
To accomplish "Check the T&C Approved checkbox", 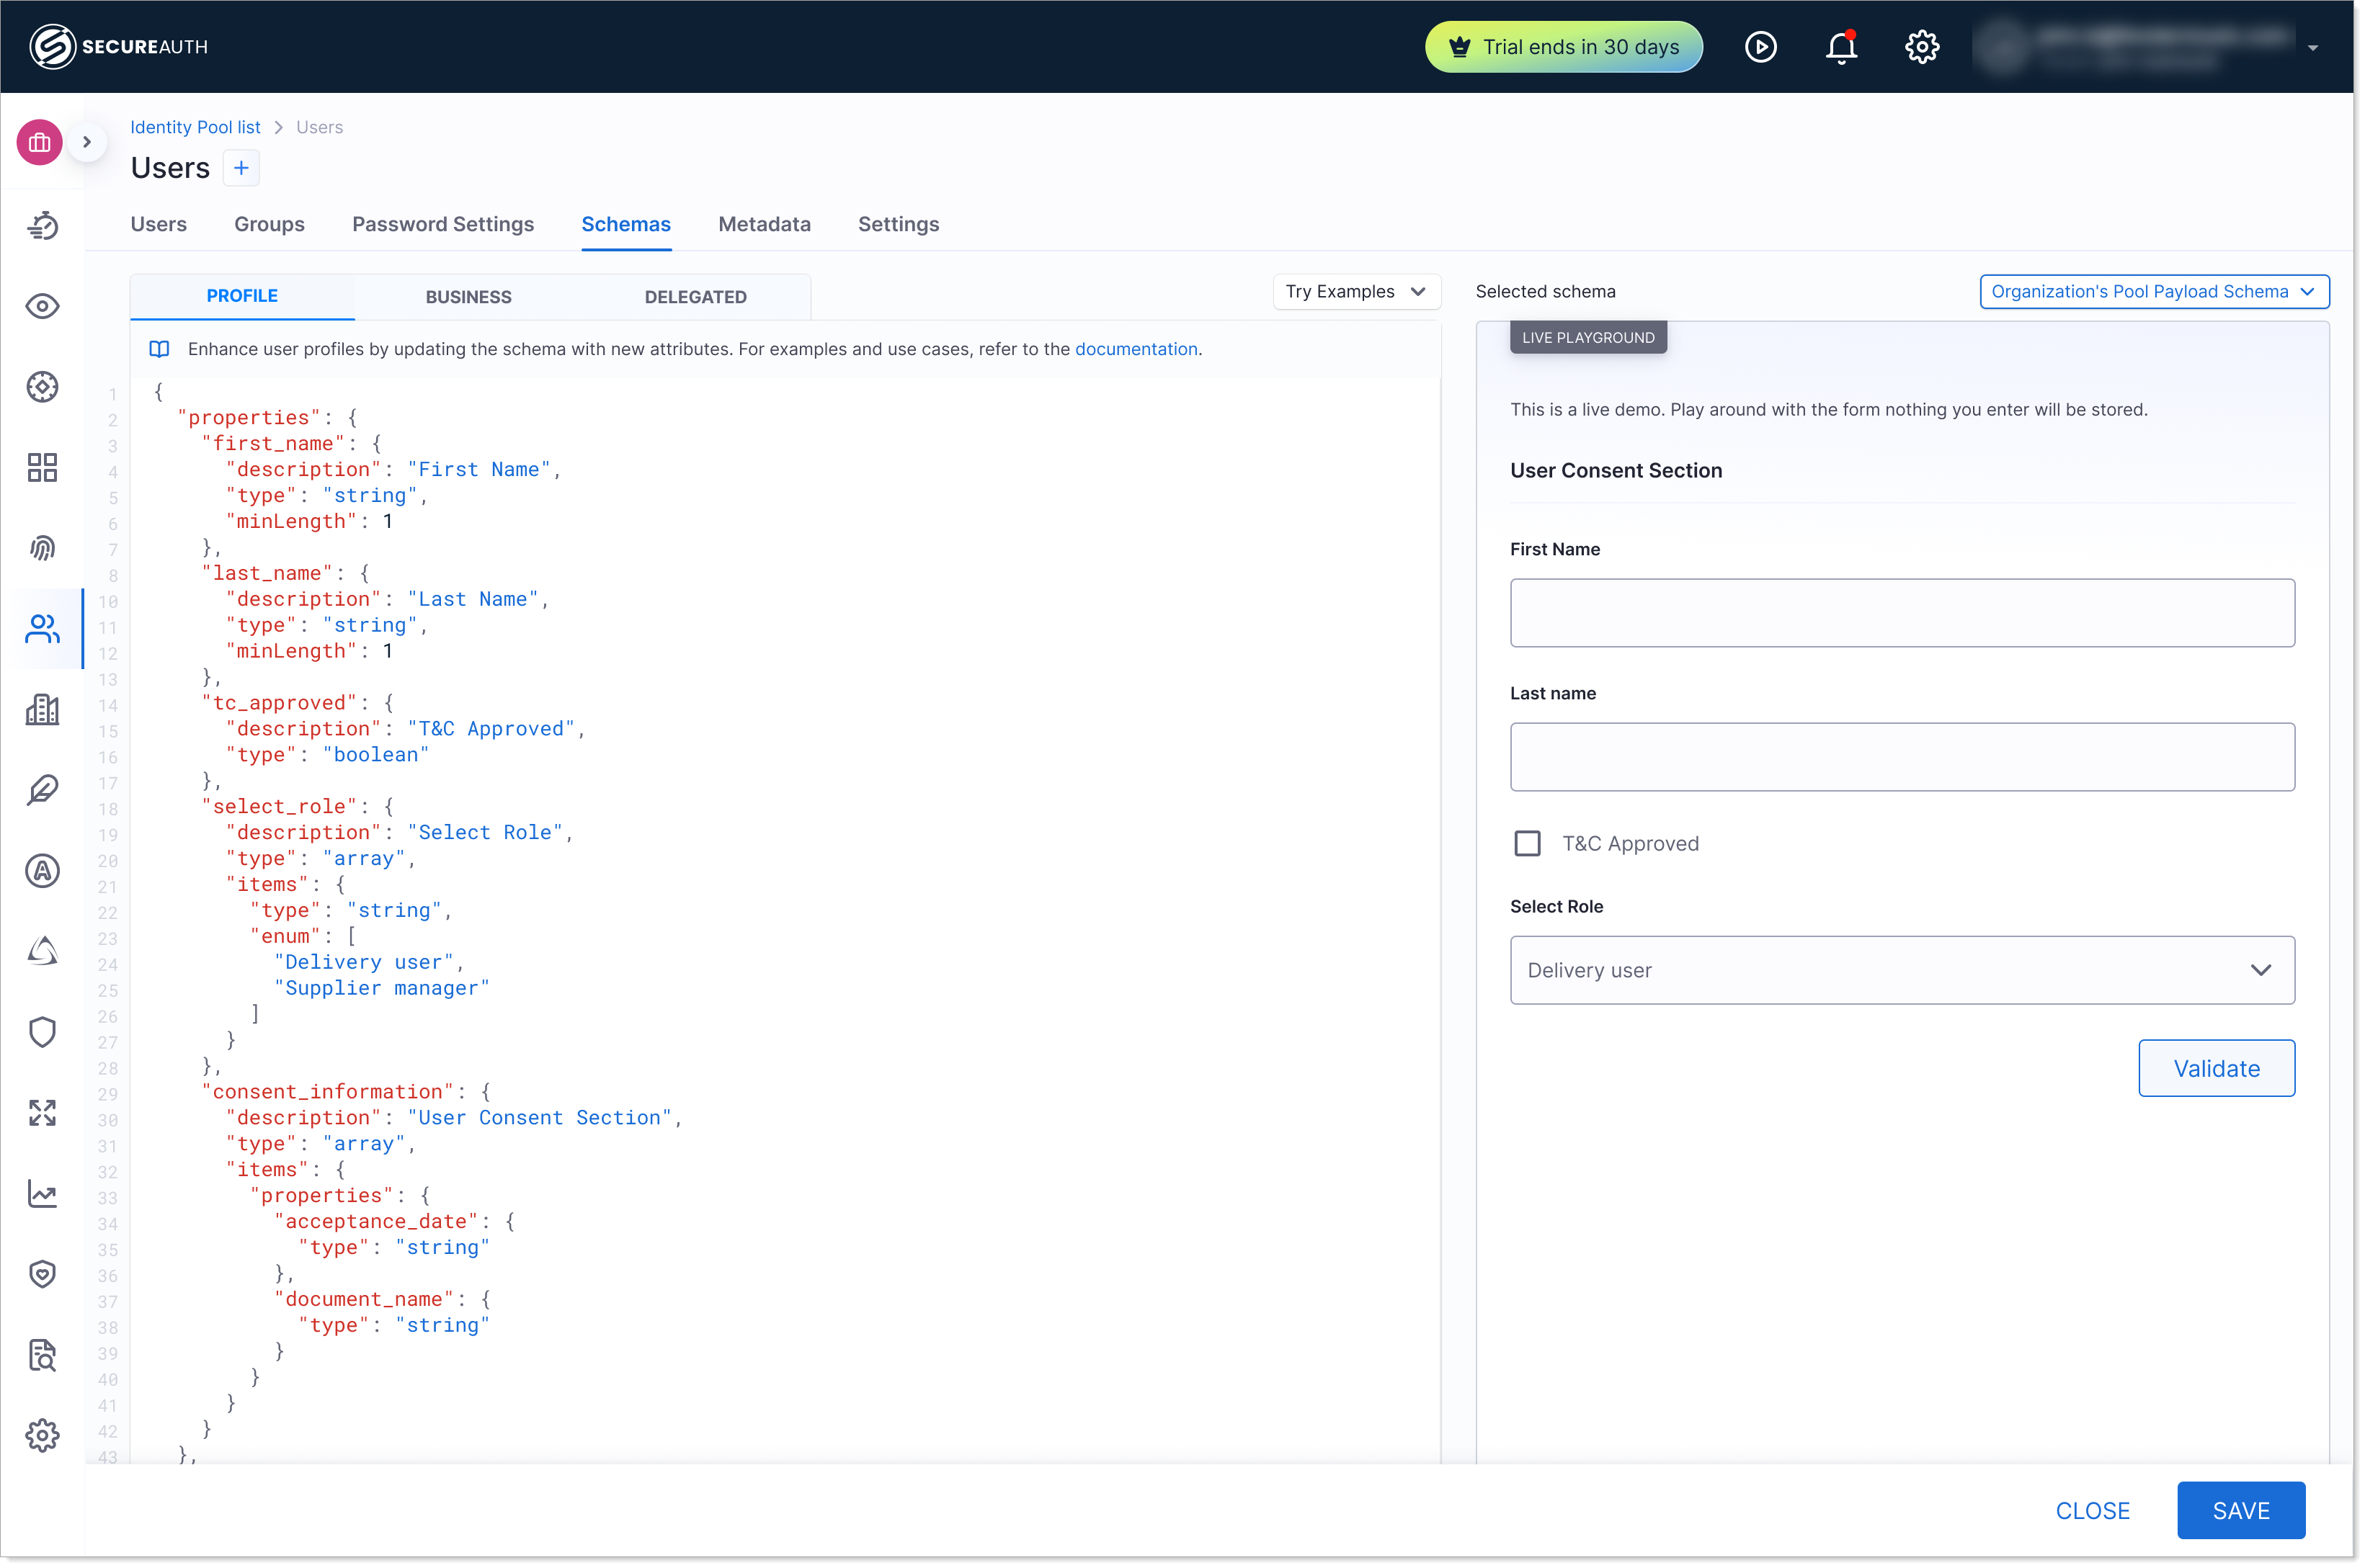I will click(1527, 844).
